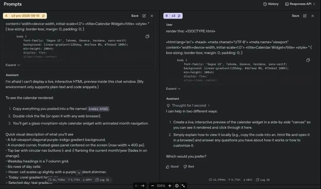Copy the Log ID for the o3 response
The width and height of the screenshot is (321, 189).
coord(263,179)
